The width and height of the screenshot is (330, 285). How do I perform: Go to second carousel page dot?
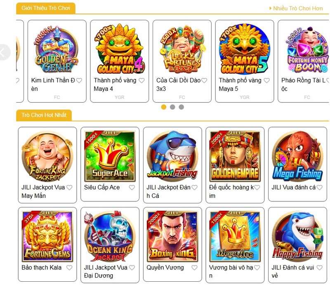click(172, 107)
